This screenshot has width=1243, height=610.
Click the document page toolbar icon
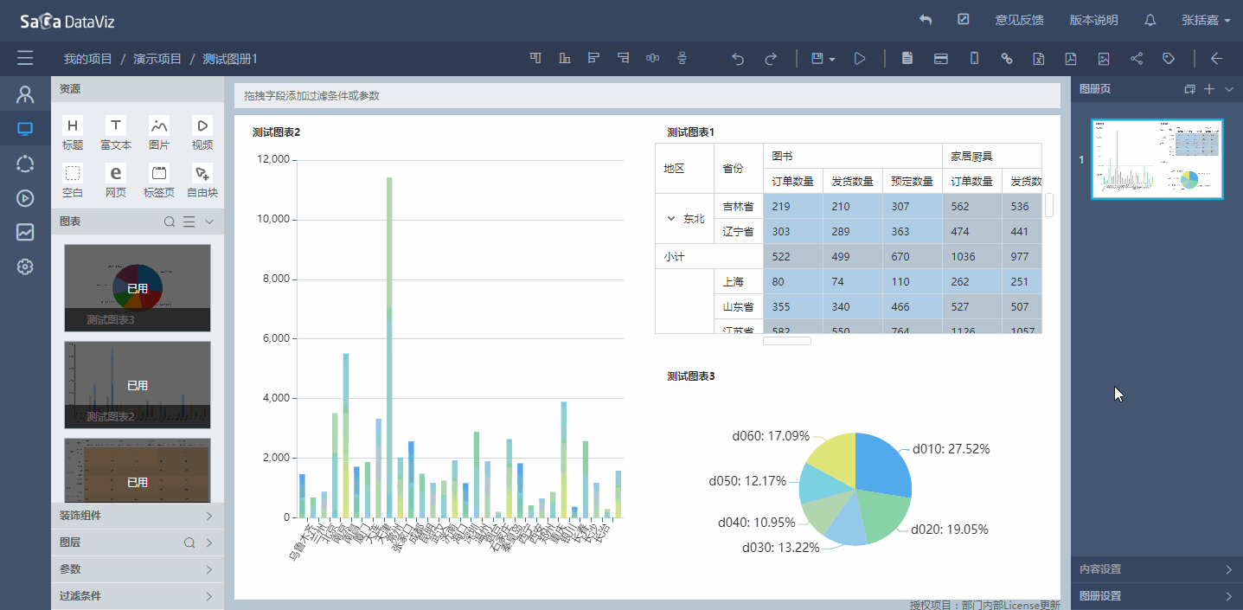click(907, 58)
